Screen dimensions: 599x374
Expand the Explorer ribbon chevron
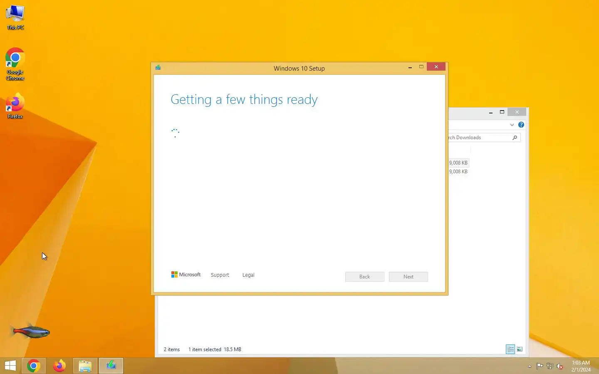pyautogui.click(x=512, y=125)
